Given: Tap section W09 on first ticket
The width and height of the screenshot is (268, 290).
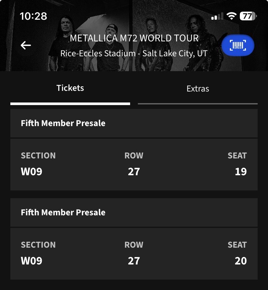Looking at the screenshot, I should tap(31, 172).
